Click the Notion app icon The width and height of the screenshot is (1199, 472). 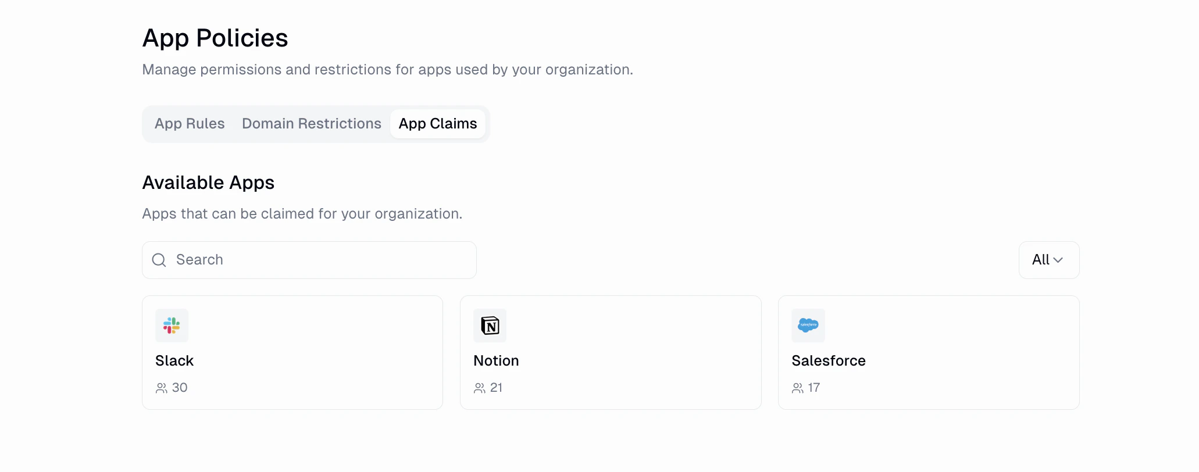click(x=490, y=326)
